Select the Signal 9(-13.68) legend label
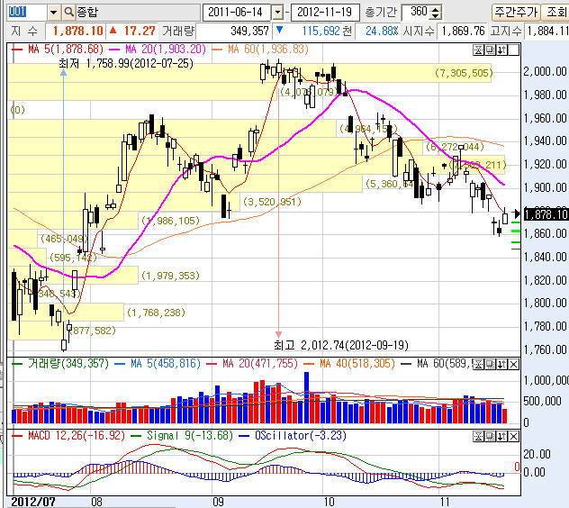Screen dimensions: 569x508 190,435
